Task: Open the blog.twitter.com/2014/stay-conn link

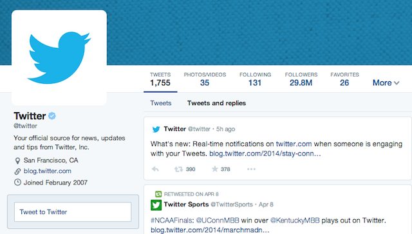Action: click(x=265, y=153)
